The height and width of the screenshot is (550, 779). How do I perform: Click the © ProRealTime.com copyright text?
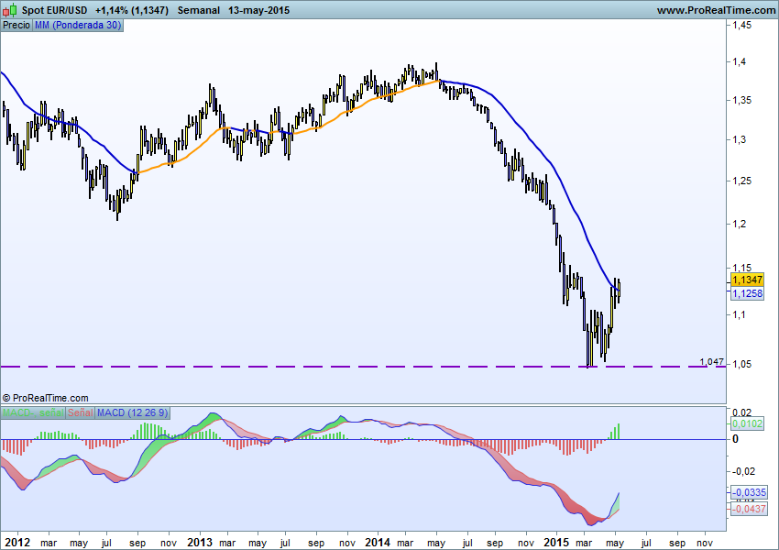point(46,398)
